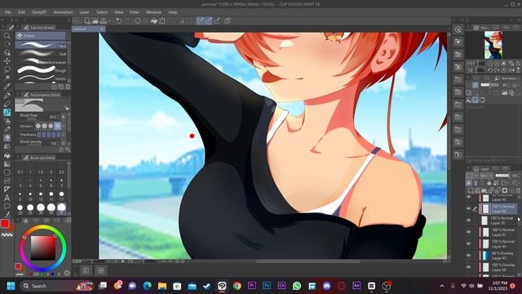Click the Undo arrow in command bar
The image size is (522, 294).
(119, 20)
